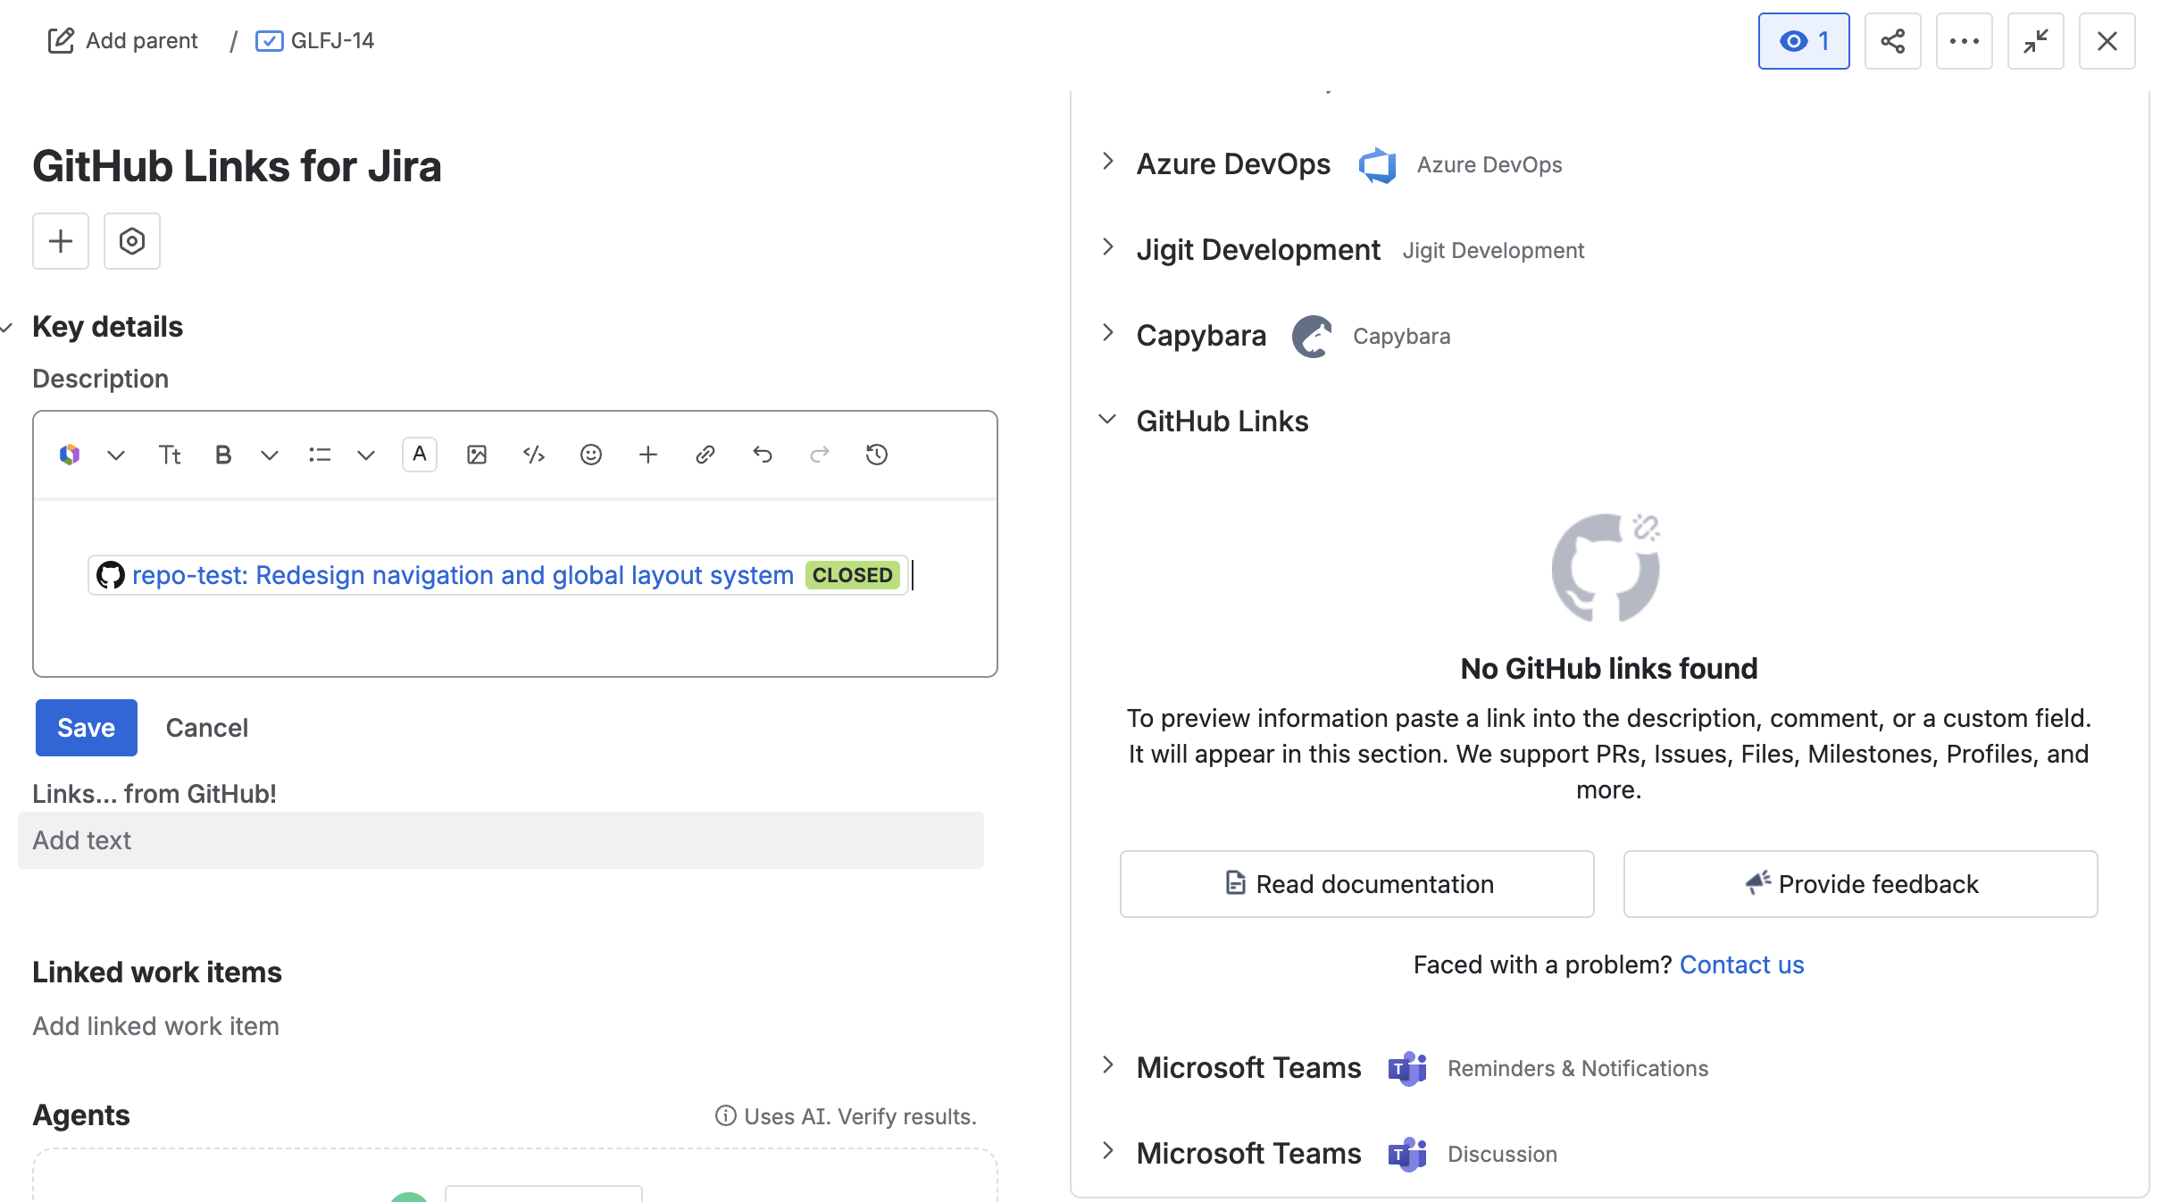Viewport: 2161px width, 1202px height.
Task: Open the list style dropdown arrow
Action: pyautogui.click(x=365, y=455)
